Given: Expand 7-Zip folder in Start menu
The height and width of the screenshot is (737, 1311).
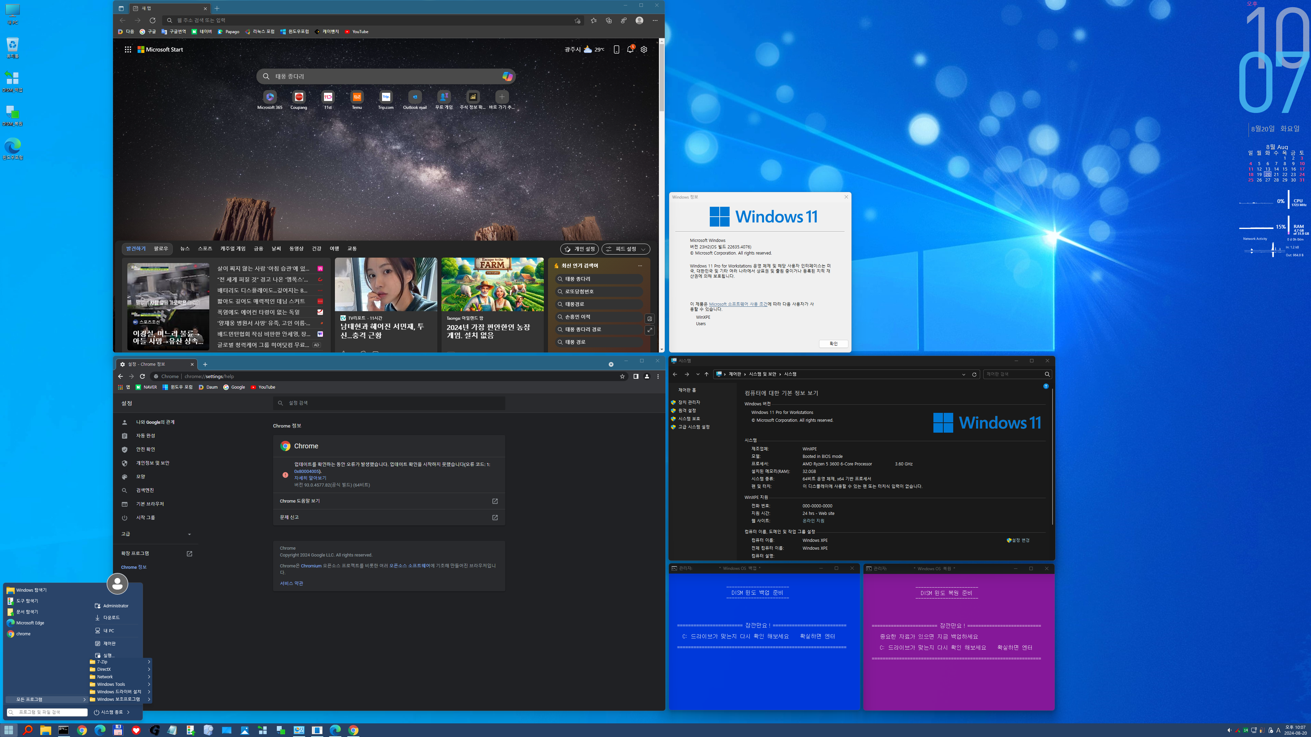Looking at the screenshot, I should click(120, 662).
